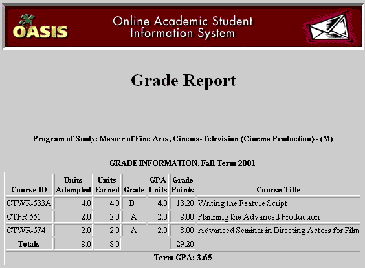The image size is (365, 268).
Task: Click grade points 8.00 for CTPR-551
Action: pos(182,217)
